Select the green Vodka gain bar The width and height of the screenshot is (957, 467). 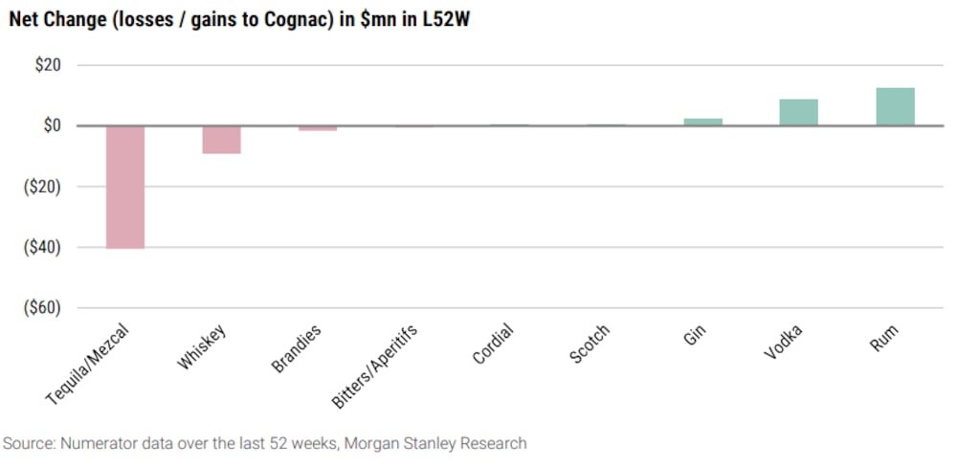(798, 112)
